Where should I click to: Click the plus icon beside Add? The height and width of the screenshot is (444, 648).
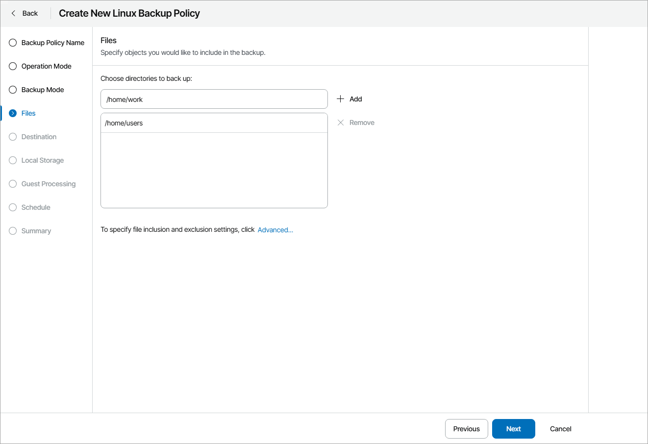[341, 99]
